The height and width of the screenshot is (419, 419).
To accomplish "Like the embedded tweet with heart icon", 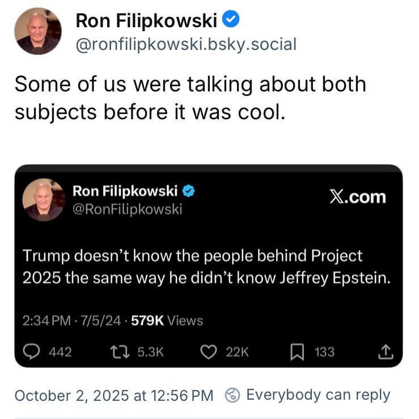I will tap(210, 352).
